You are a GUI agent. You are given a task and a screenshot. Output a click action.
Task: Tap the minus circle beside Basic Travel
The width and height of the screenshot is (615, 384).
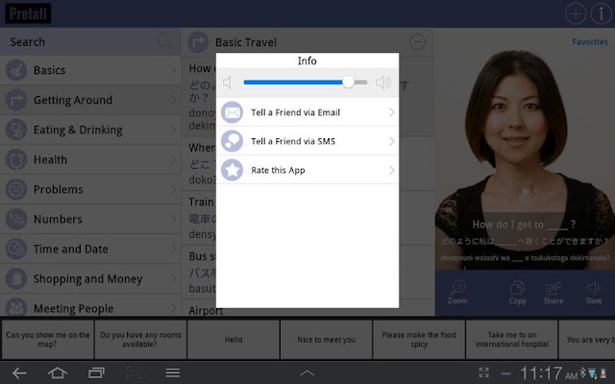coord(417,41)
